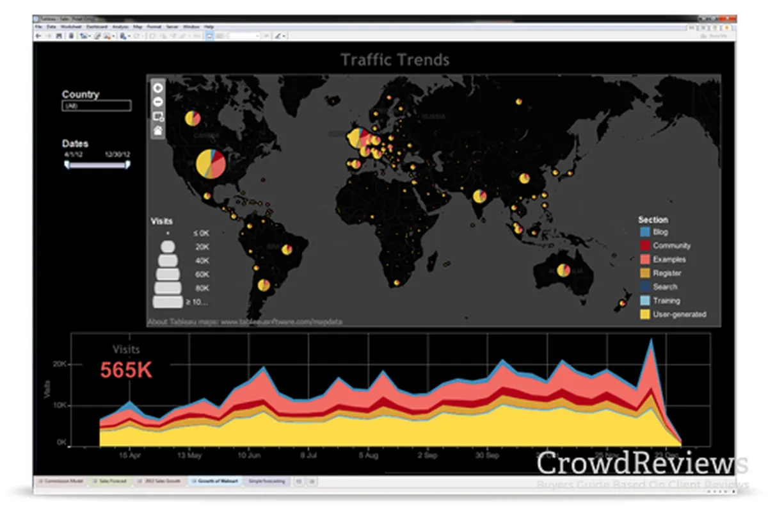Viewport: 768px width, 509px height.
Task: Select the Growth of Walmart tab
Action: tap(215, 481)
